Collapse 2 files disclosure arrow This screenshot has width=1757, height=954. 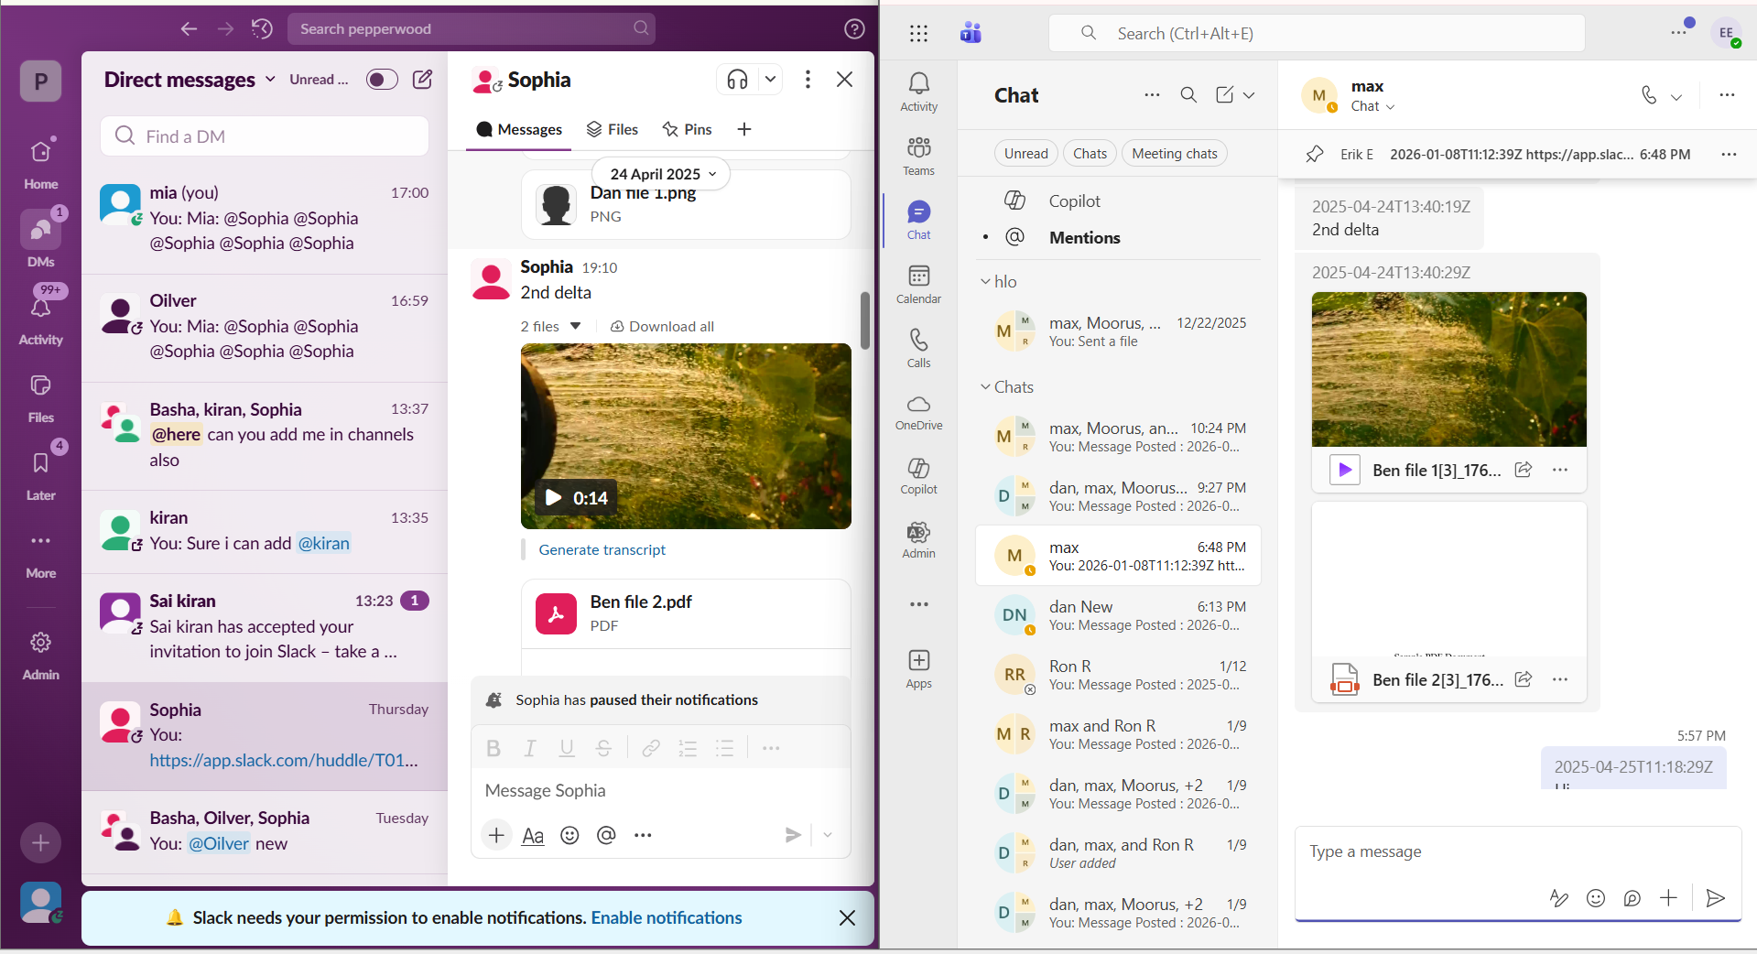(576, 326)
